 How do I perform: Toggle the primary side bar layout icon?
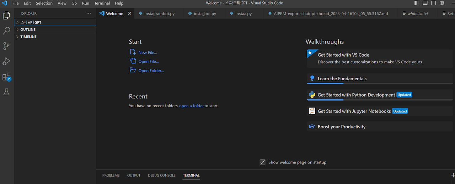tap(417, 3)
